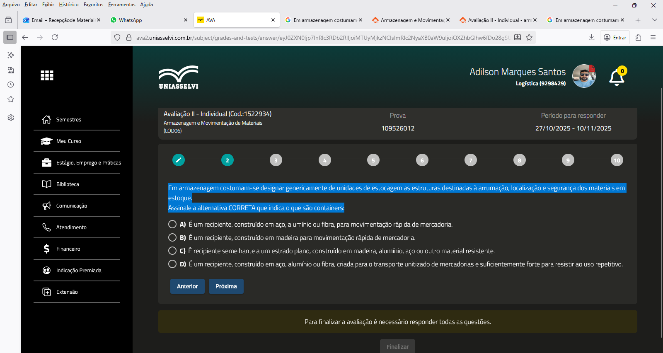The width and height of the screenshot is (663, 353).
Task: Select answer option A radio button
Action: 172,225
